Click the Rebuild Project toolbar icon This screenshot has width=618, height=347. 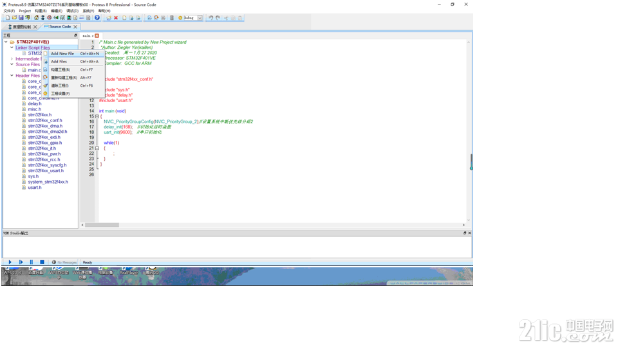[x=156, y=18]
